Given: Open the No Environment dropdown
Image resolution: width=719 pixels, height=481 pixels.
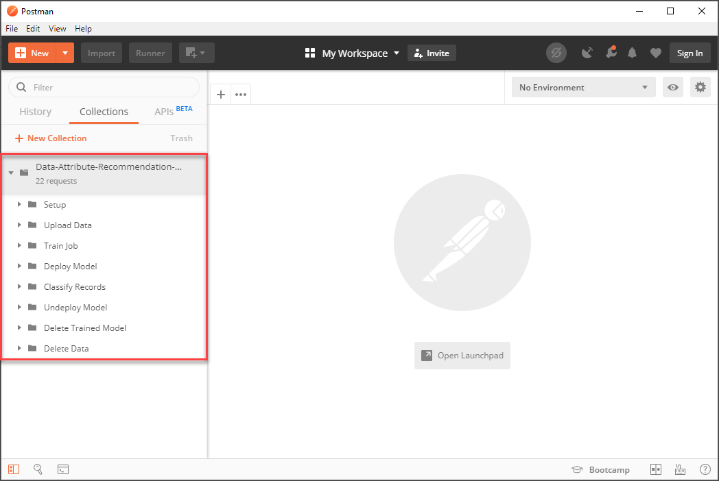Looking at the screenshot, I should tap(584, 87).
